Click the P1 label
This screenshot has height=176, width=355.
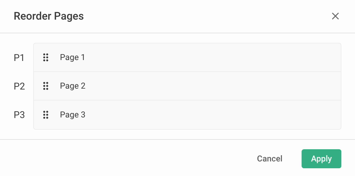[19, 58]
